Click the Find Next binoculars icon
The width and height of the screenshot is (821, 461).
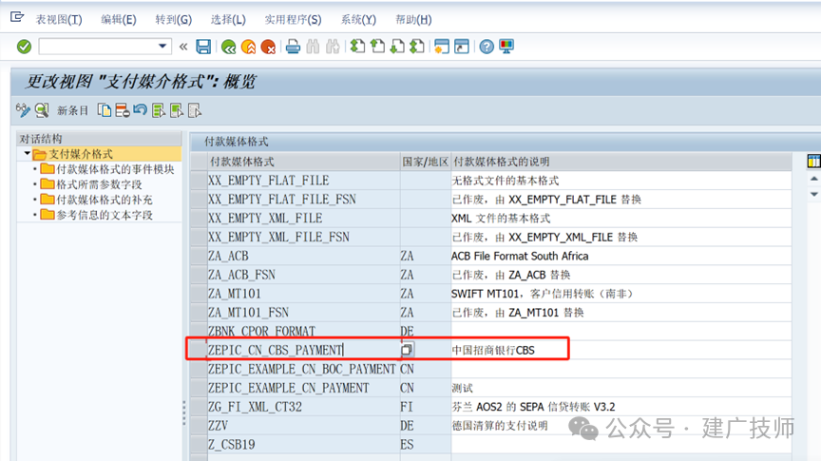click(x=333, y=47)
